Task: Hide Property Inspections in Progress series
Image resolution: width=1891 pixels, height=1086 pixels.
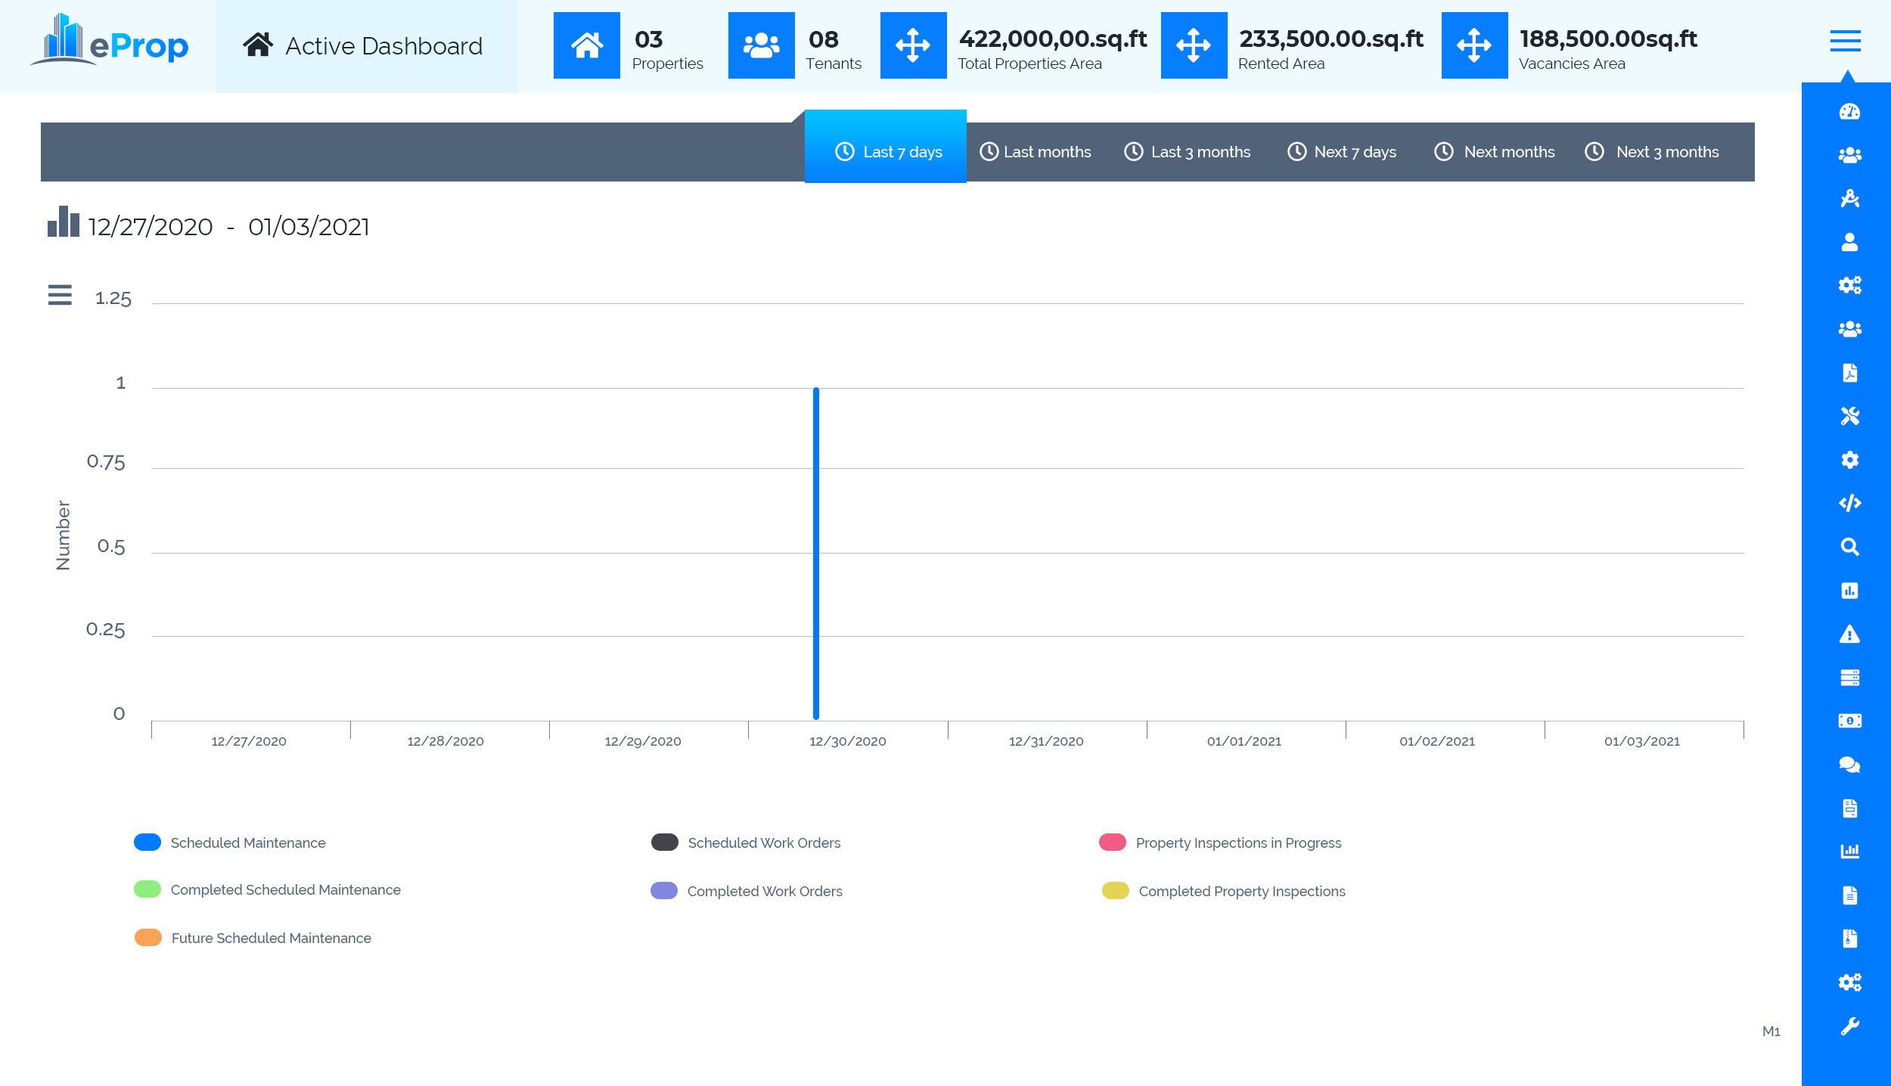Action: point(1237,842)
